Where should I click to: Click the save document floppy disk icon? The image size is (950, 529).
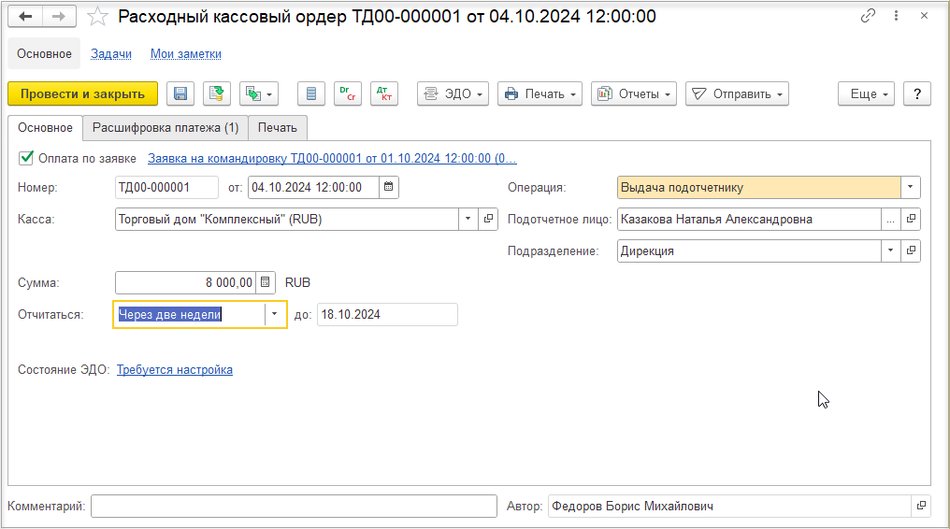coord(180,93)
